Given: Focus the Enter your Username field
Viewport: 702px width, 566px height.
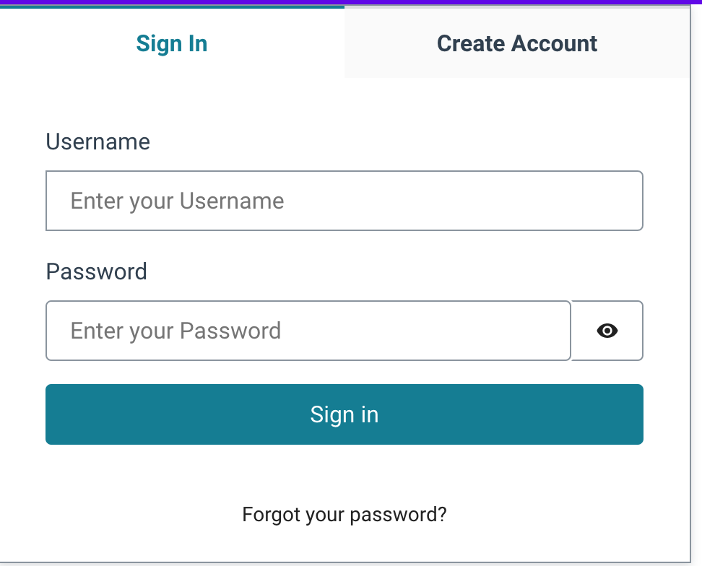Looking at the screenshot, I should [x=344, y=201].
